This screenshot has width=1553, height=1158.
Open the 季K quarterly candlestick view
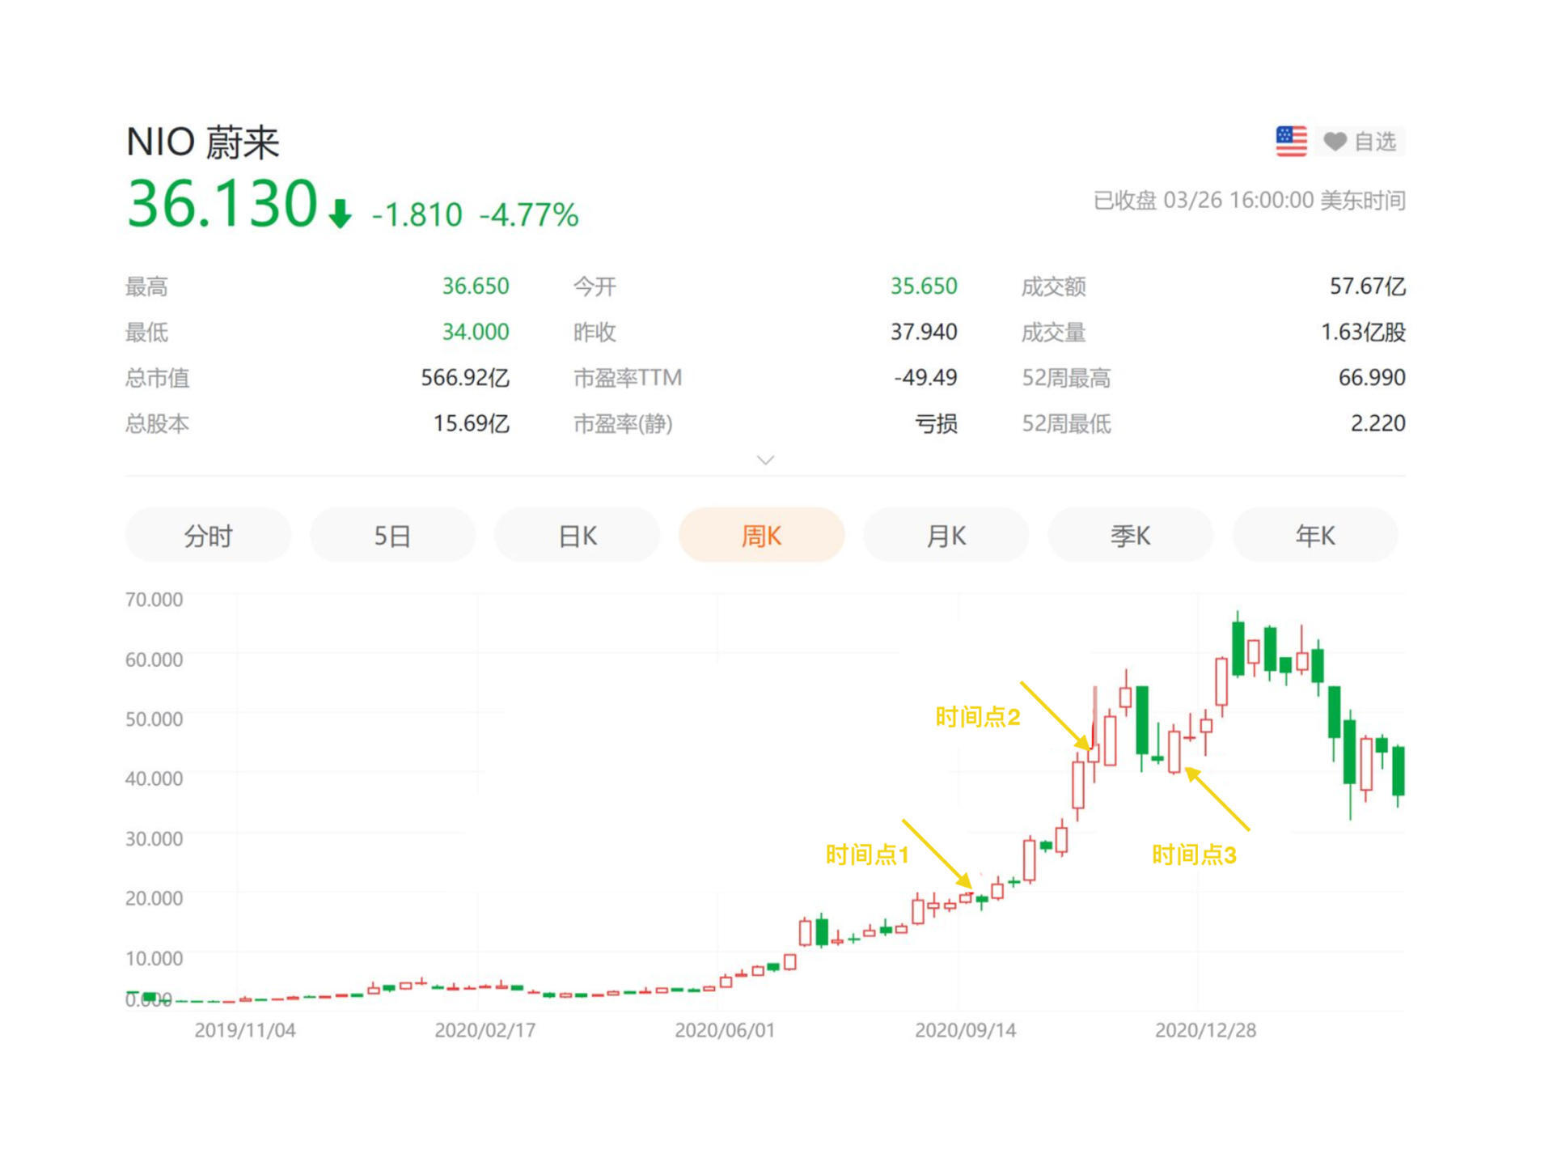(x=1130, y=535)
